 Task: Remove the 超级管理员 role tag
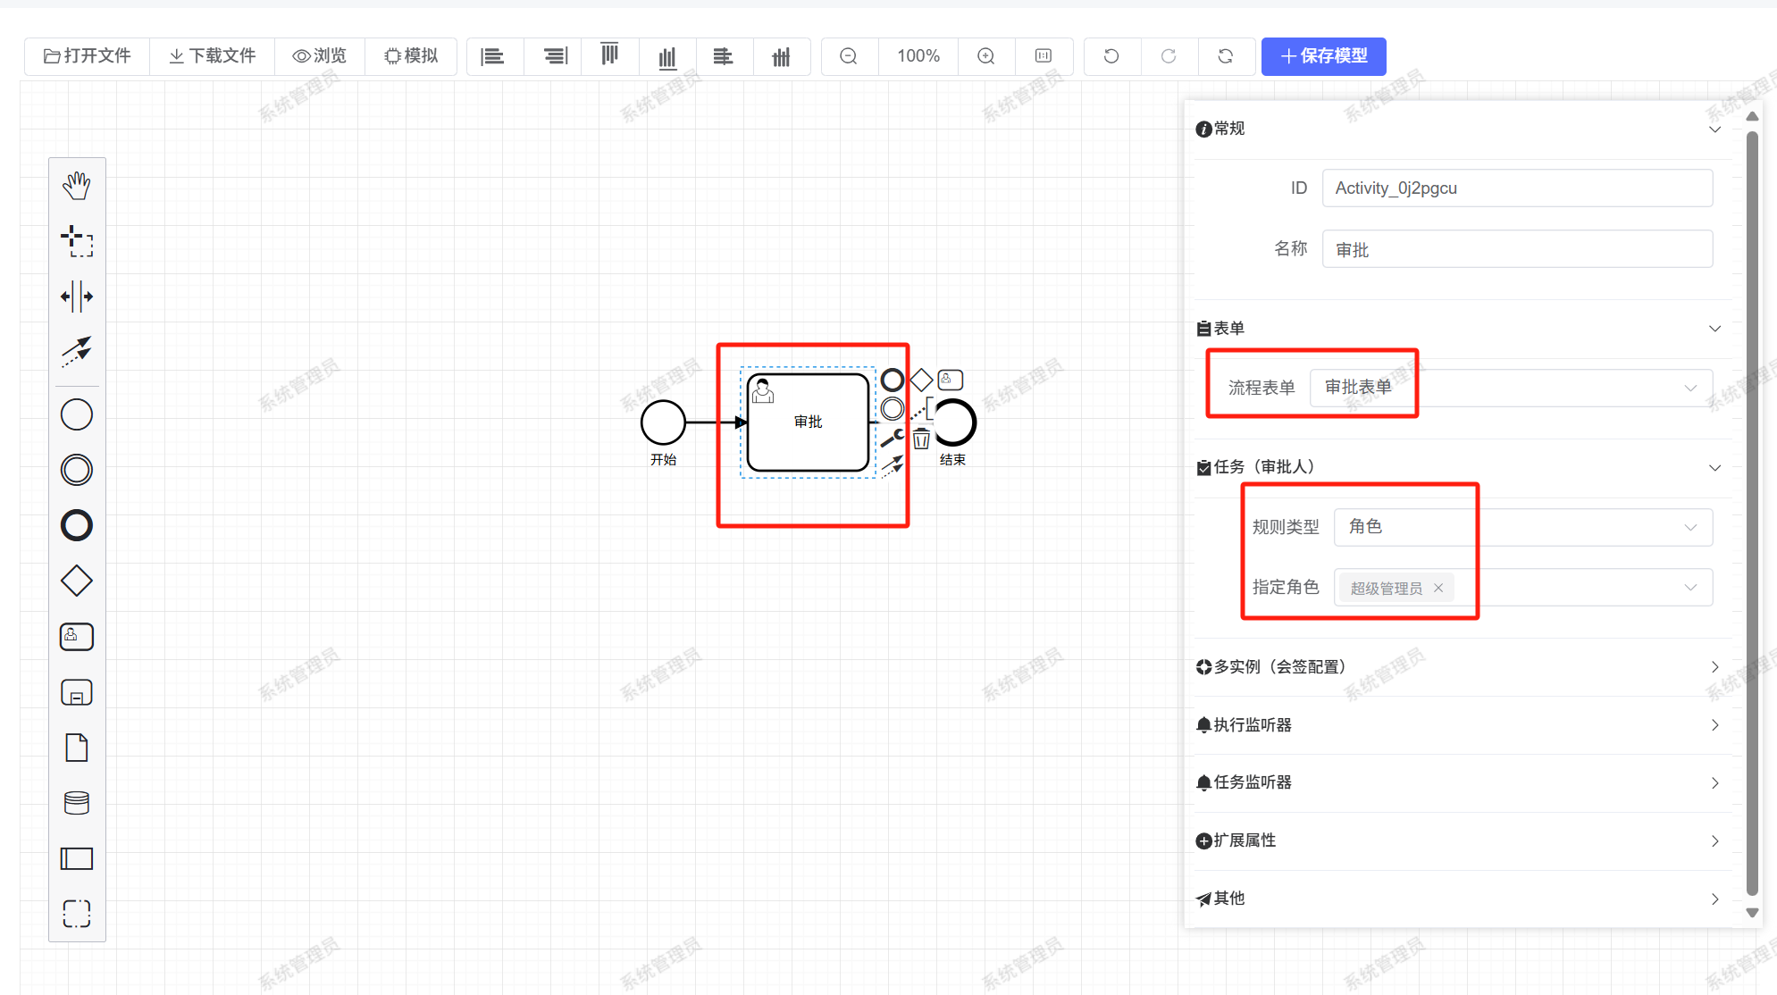click(1438, 588)
